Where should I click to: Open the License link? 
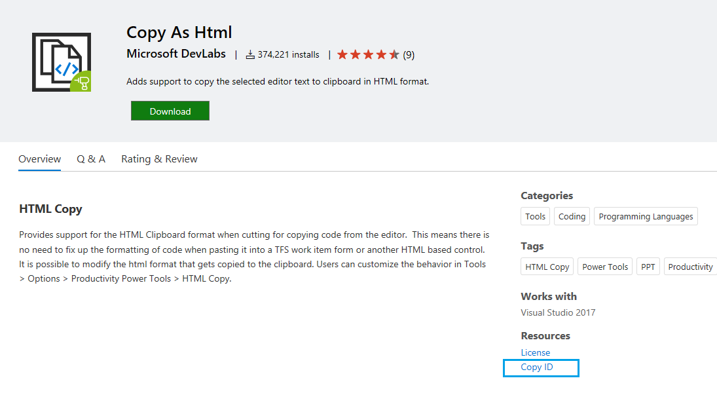point(536,352)
